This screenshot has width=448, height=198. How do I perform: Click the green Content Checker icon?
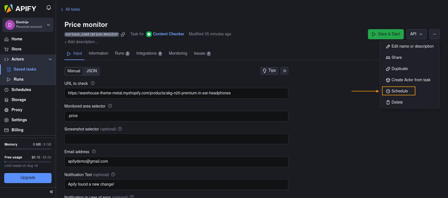(x=149, y=34)
